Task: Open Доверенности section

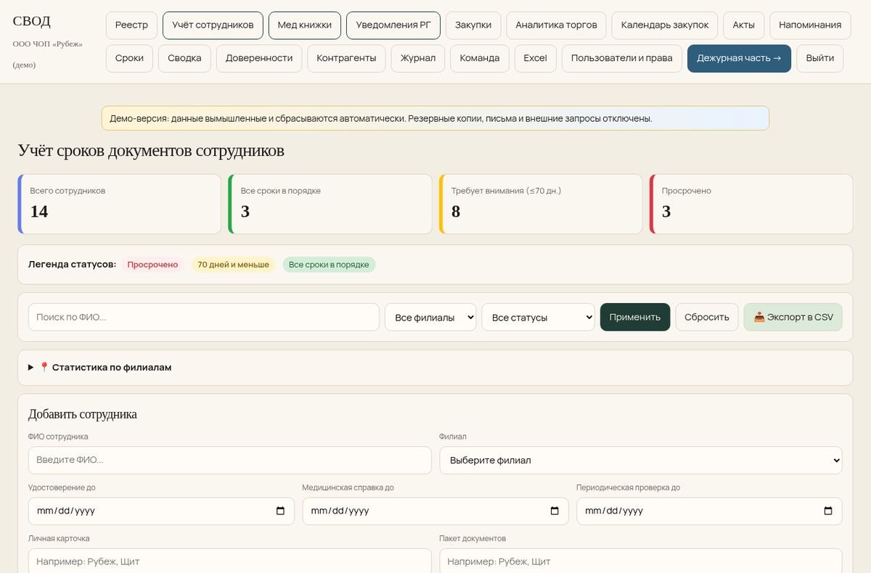Action: point(259,58)
